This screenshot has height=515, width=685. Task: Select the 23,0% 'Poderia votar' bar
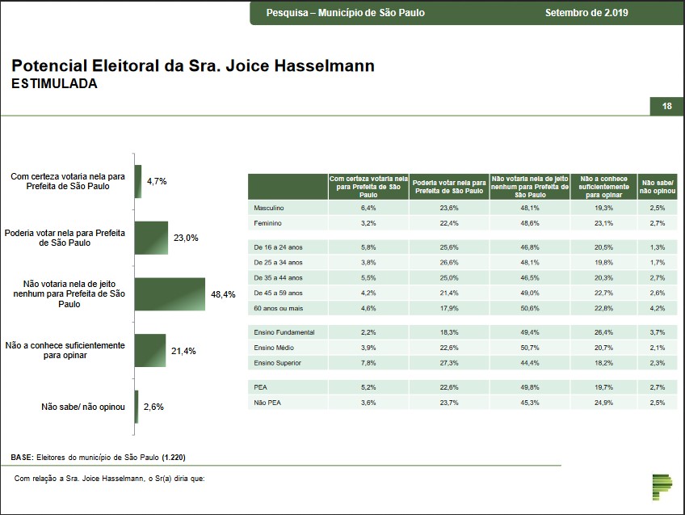pyautogui.click(x=151, y=238)
